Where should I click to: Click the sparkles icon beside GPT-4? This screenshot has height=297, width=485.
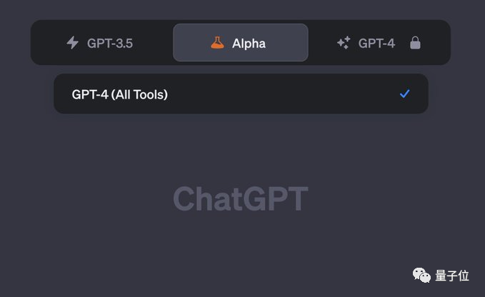click(x=344, y=43)
